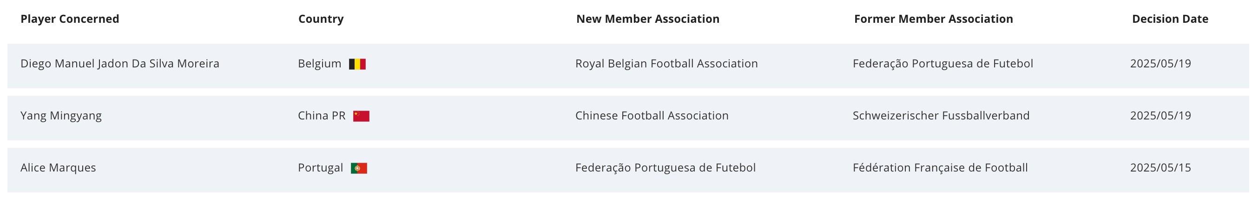Viewport: 1252px width, 198px height.
Task: Click Schweizerischer Fussballverband cell
Action: tap(941, 116)
